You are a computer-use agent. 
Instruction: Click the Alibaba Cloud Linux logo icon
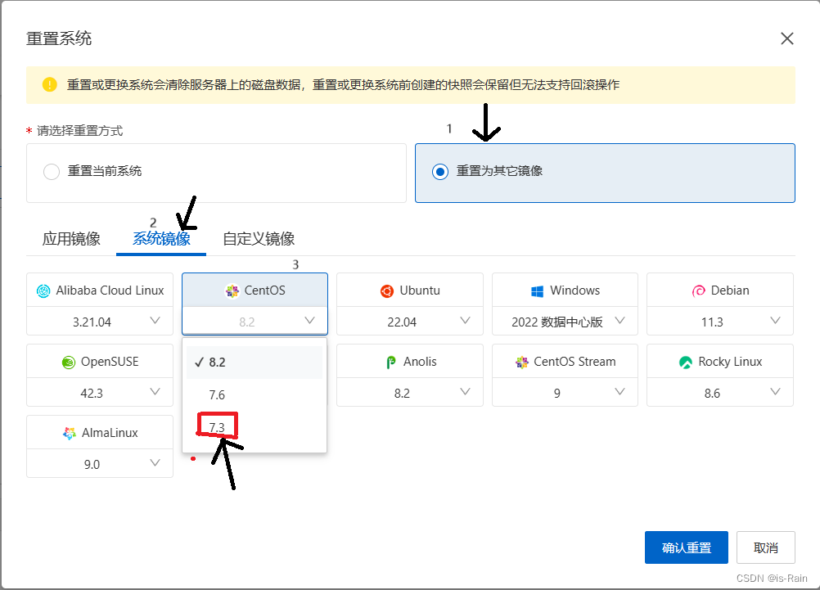[x=43, y=290]
